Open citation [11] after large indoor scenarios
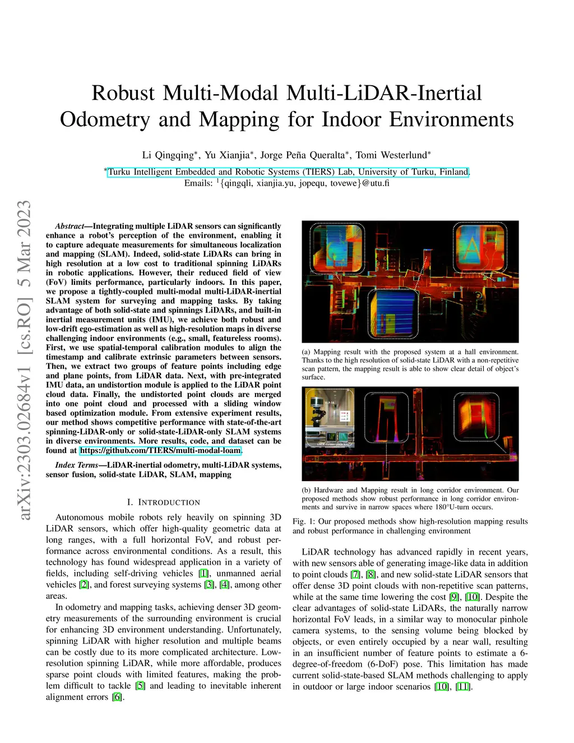 point(462,686)
